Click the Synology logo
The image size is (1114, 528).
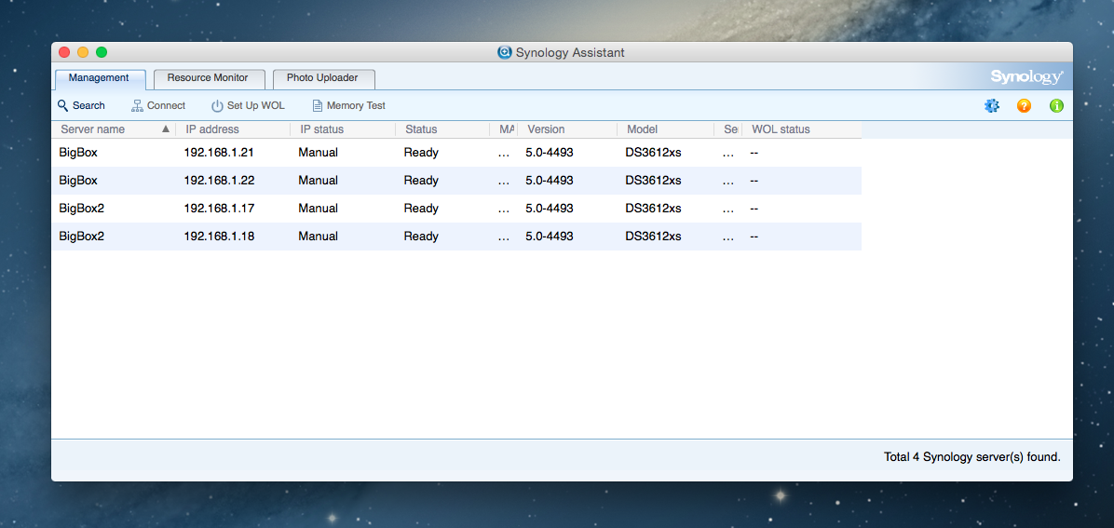[1027, 76]
